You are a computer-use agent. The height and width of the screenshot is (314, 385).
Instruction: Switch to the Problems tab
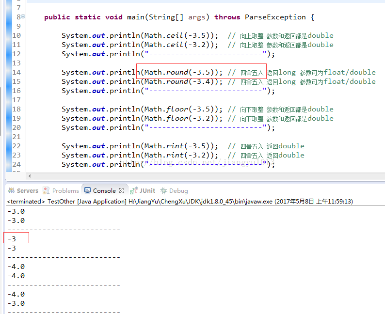tap(61, 190)
